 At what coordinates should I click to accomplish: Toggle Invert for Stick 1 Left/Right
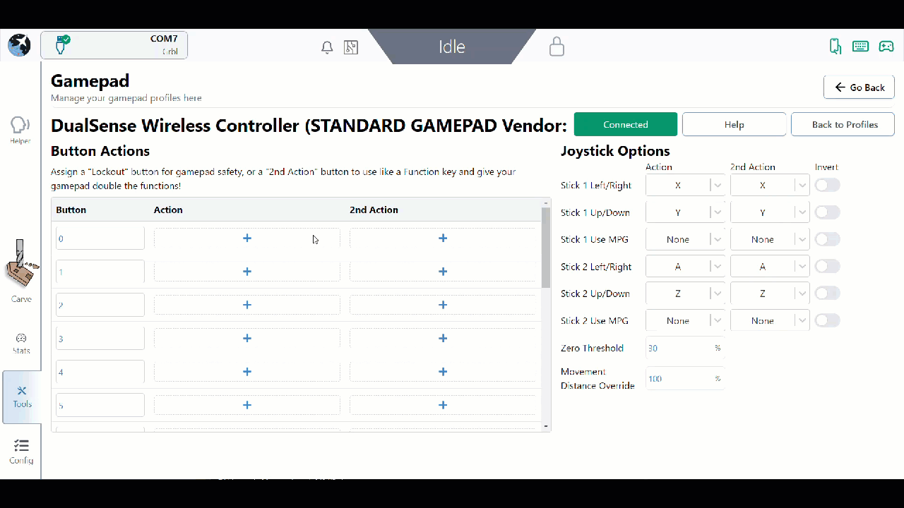click(x=827, y=186)
